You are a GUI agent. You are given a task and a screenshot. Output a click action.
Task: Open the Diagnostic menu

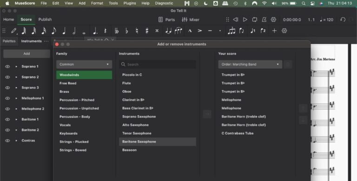pyautogui.click(x=164, y=3)
